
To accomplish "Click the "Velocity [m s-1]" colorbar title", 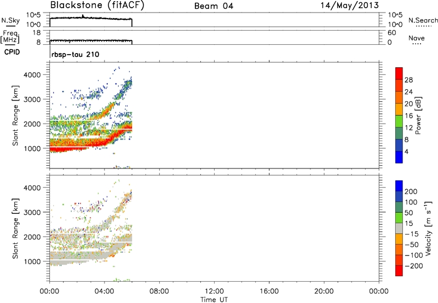I will click(428, 228).
